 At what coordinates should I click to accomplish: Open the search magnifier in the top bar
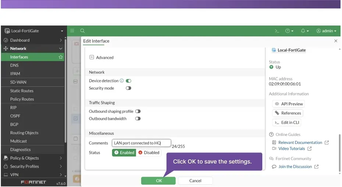[x=82, y=31]
